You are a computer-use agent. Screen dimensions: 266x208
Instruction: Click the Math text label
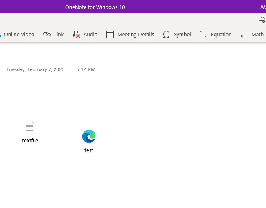(x=257, y=35)
